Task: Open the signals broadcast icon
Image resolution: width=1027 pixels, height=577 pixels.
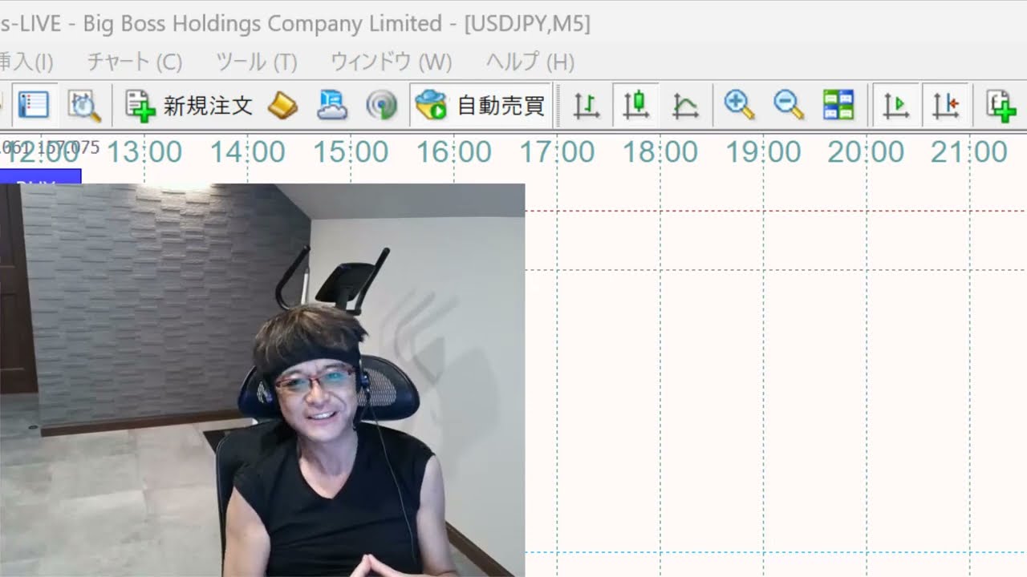Action: pyautogui.click(x=381, y=105)
